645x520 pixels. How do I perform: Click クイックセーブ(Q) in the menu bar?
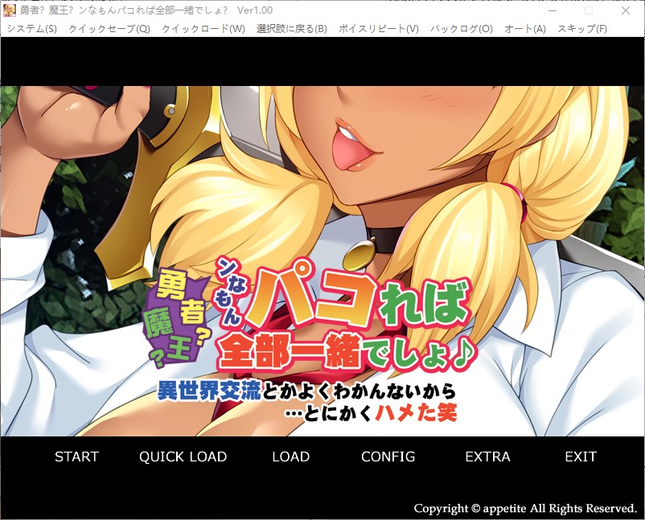coord(109,29)
